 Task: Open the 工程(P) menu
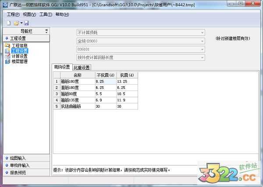point(13,14)
